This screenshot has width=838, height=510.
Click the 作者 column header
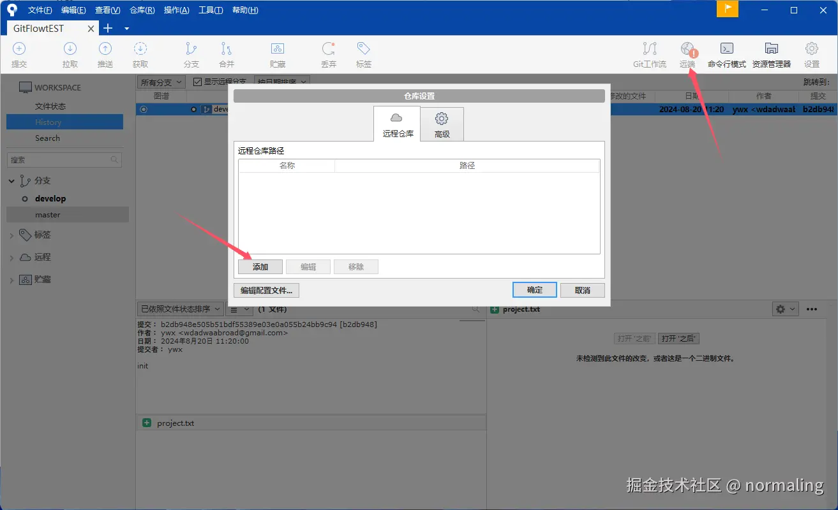(x=764, y=96)
